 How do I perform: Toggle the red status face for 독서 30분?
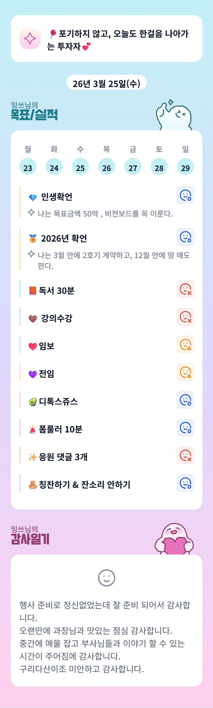185,289
